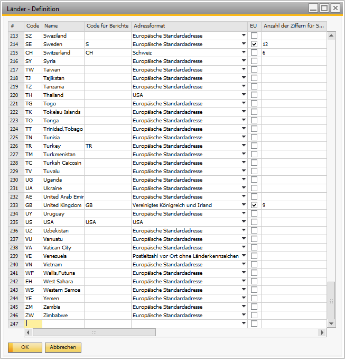
Task: Click the Code column header
Action: coord(33,26)
